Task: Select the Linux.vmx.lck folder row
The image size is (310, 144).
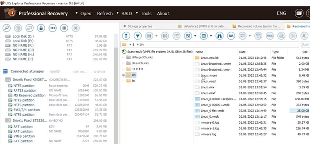Action: tap(252, 58)
